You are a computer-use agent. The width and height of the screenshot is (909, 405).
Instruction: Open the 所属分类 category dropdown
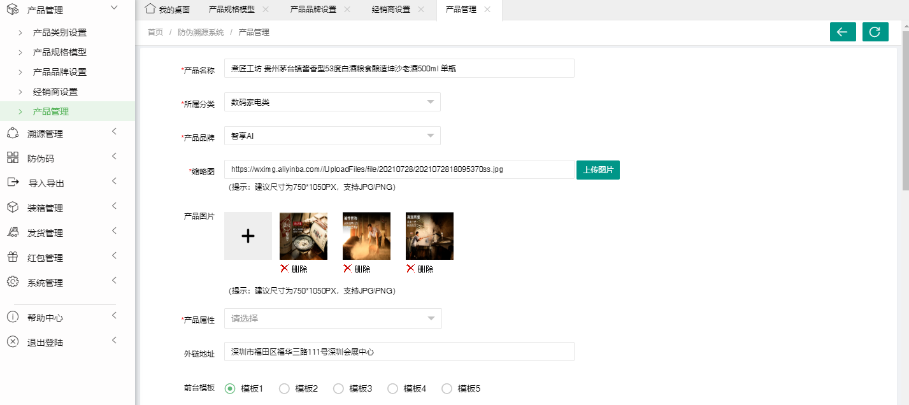point(332,103)
